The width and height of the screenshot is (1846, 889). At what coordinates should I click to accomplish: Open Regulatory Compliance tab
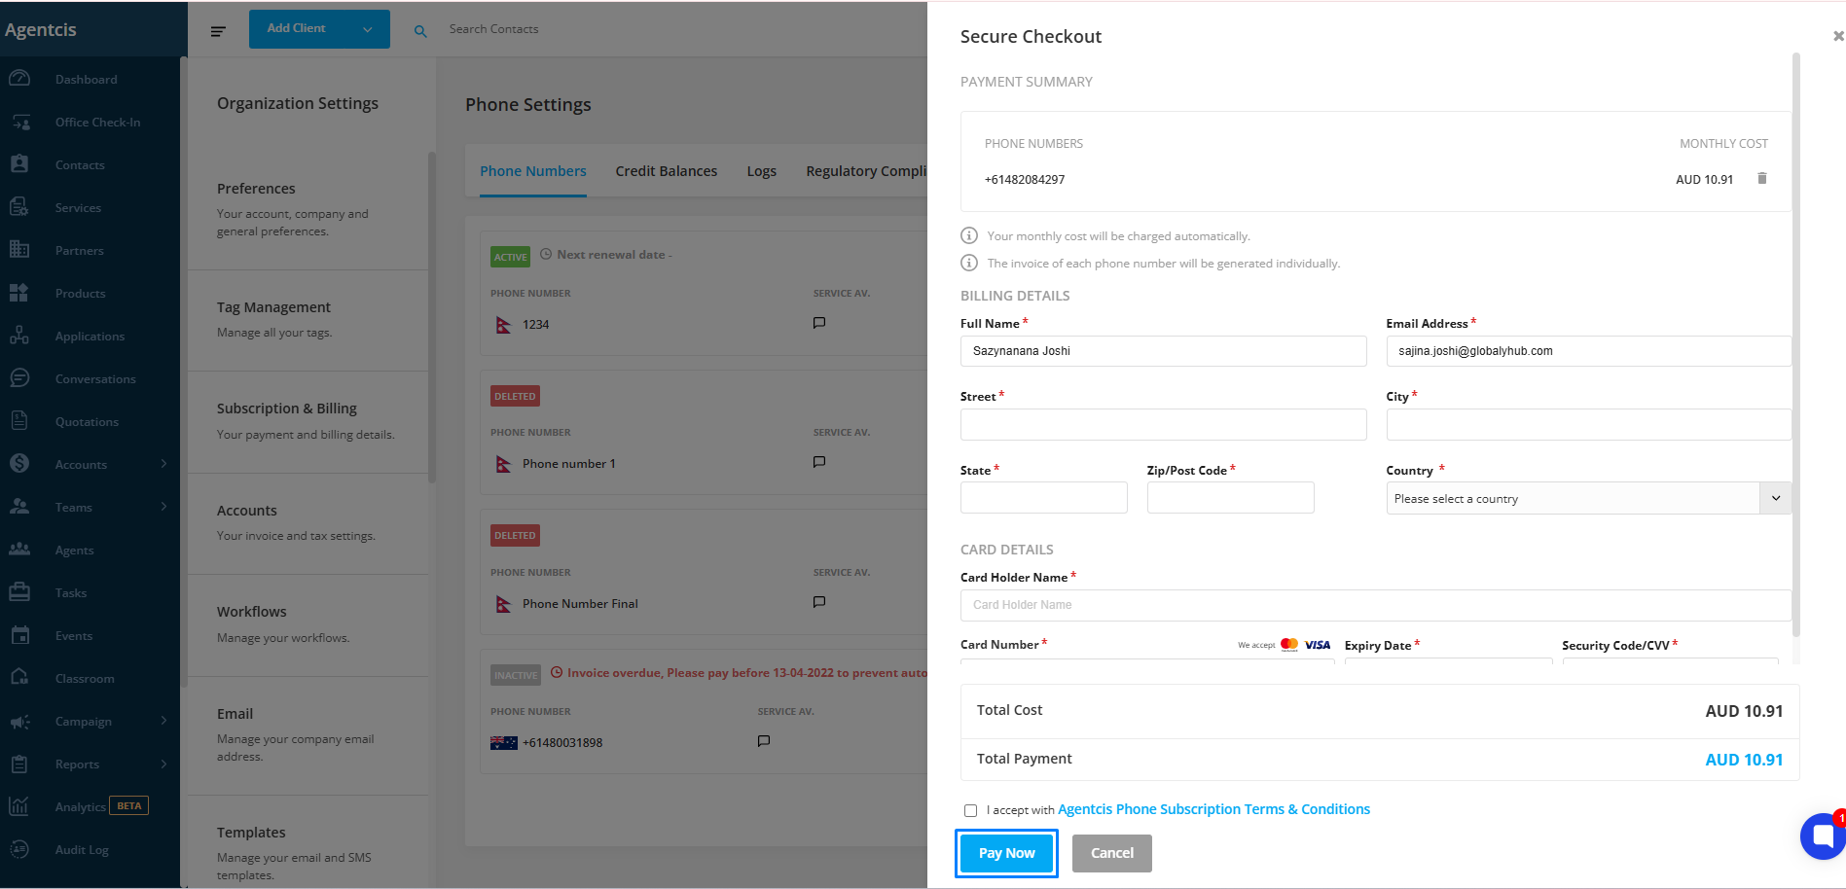866,171
